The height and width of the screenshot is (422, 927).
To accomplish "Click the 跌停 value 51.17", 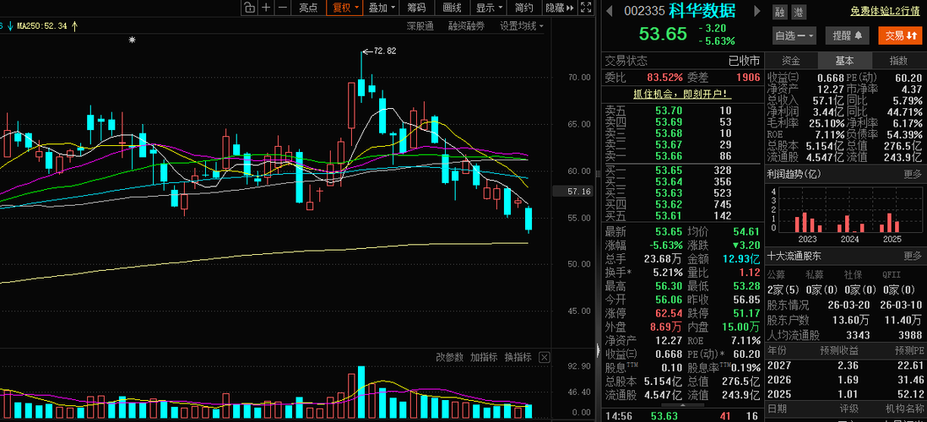I will (x=746, y=313).
